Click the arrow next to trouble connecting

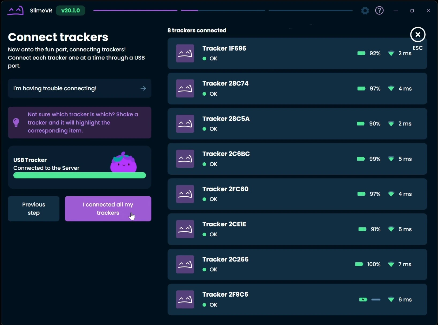click(x=143, y=88)
